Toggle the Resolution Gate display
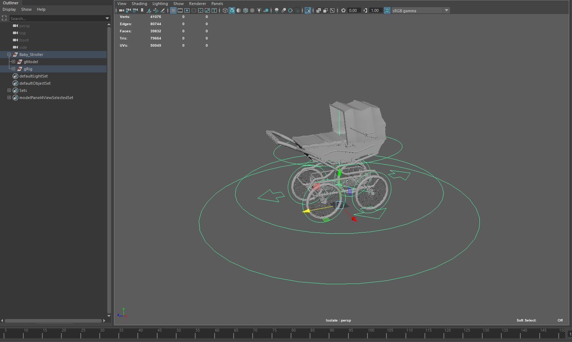 tap(187, 10)
